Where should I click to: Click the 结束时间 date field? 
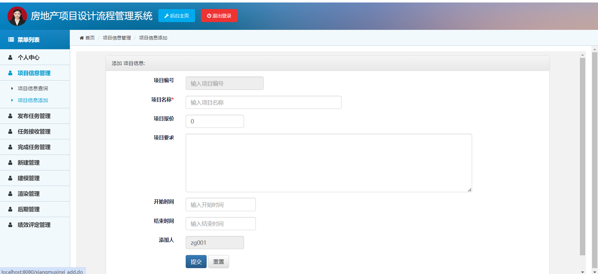(x=221, y=224)
